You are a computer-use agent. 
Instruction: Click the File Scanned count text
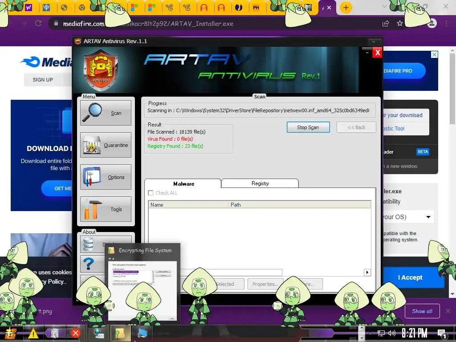(176, 132)
